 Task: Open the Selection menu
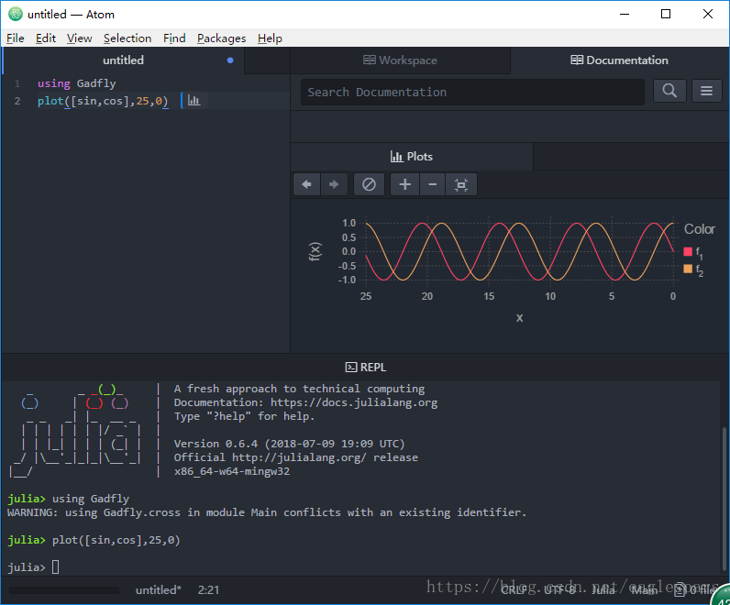point(127,38)
